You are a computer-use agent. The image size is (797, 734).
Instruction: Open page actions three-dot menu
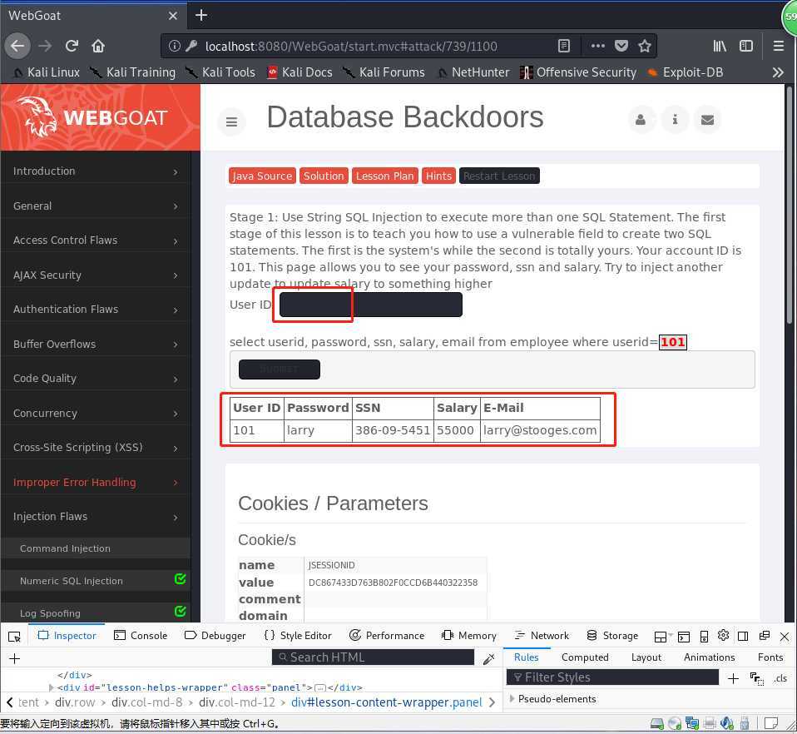pyautogui.click(x=597, y=47)
